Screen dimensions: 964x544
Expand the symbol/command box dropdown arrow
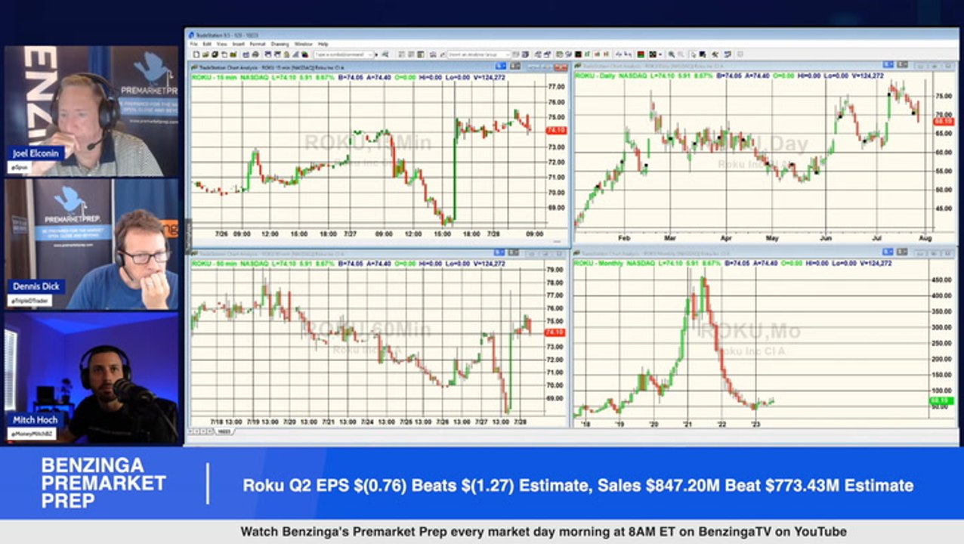370,54
